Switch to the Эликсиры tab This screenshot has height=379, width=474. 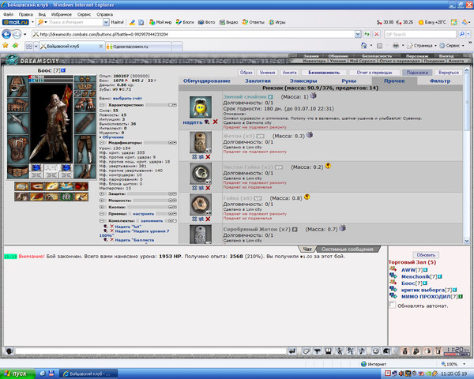tap(303, 81)
